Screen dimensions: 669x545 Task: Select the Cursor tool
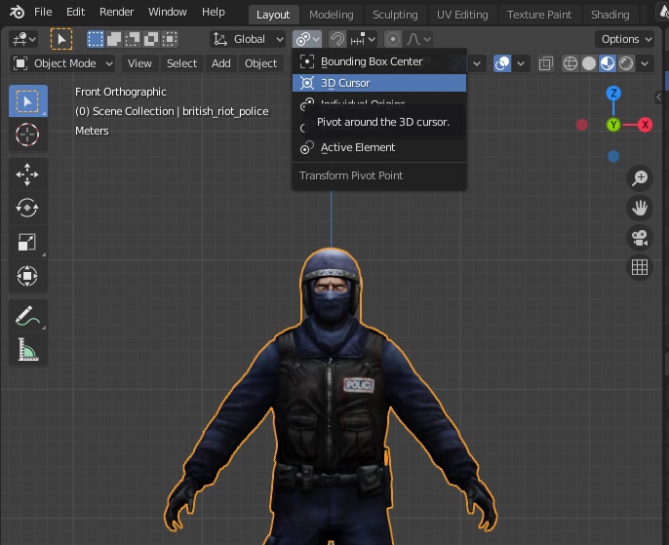27,135
